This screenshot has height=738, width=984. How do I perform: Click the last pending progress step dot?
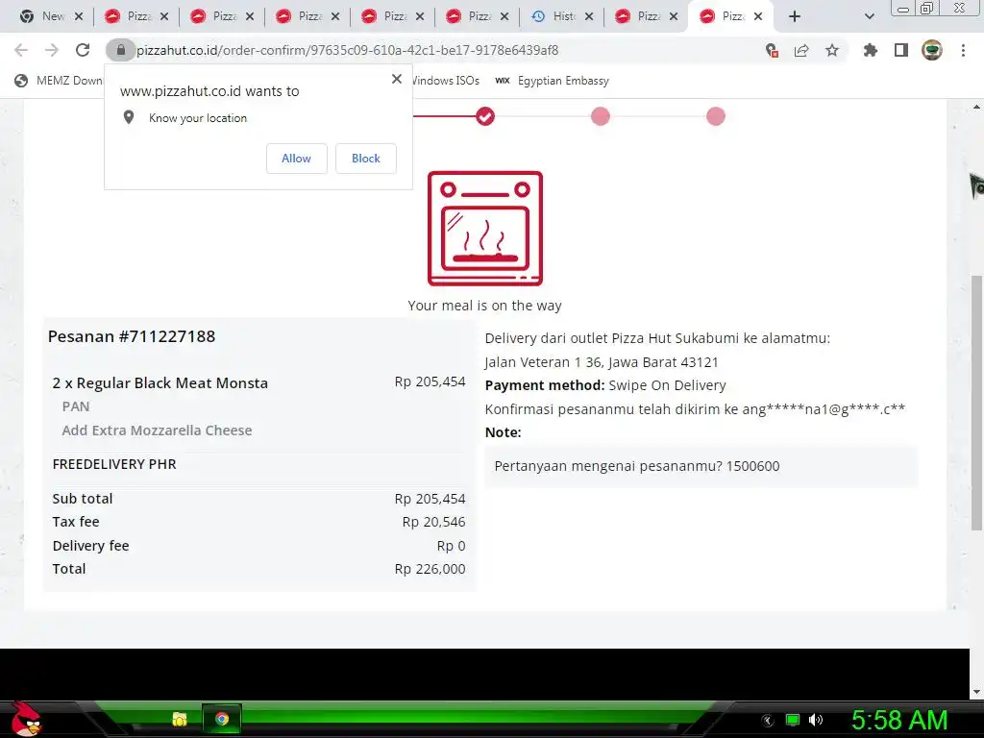pos(716,116)
